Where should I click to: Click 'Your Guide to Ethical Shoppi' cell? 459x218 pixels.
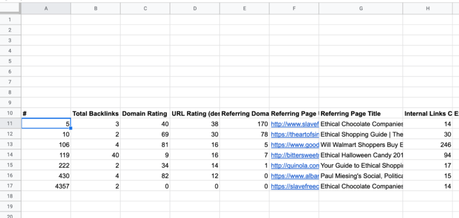(361, 165)
